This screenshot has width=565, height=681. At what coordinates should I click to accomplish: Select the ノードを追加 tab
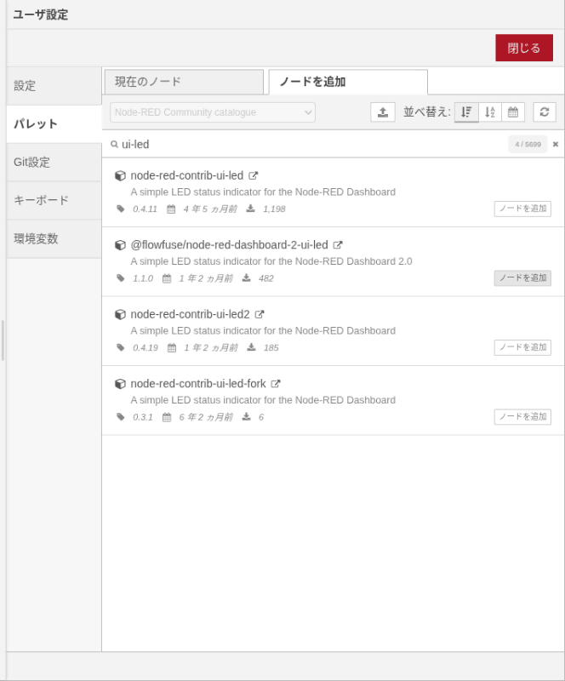click(x=348, y=82)
